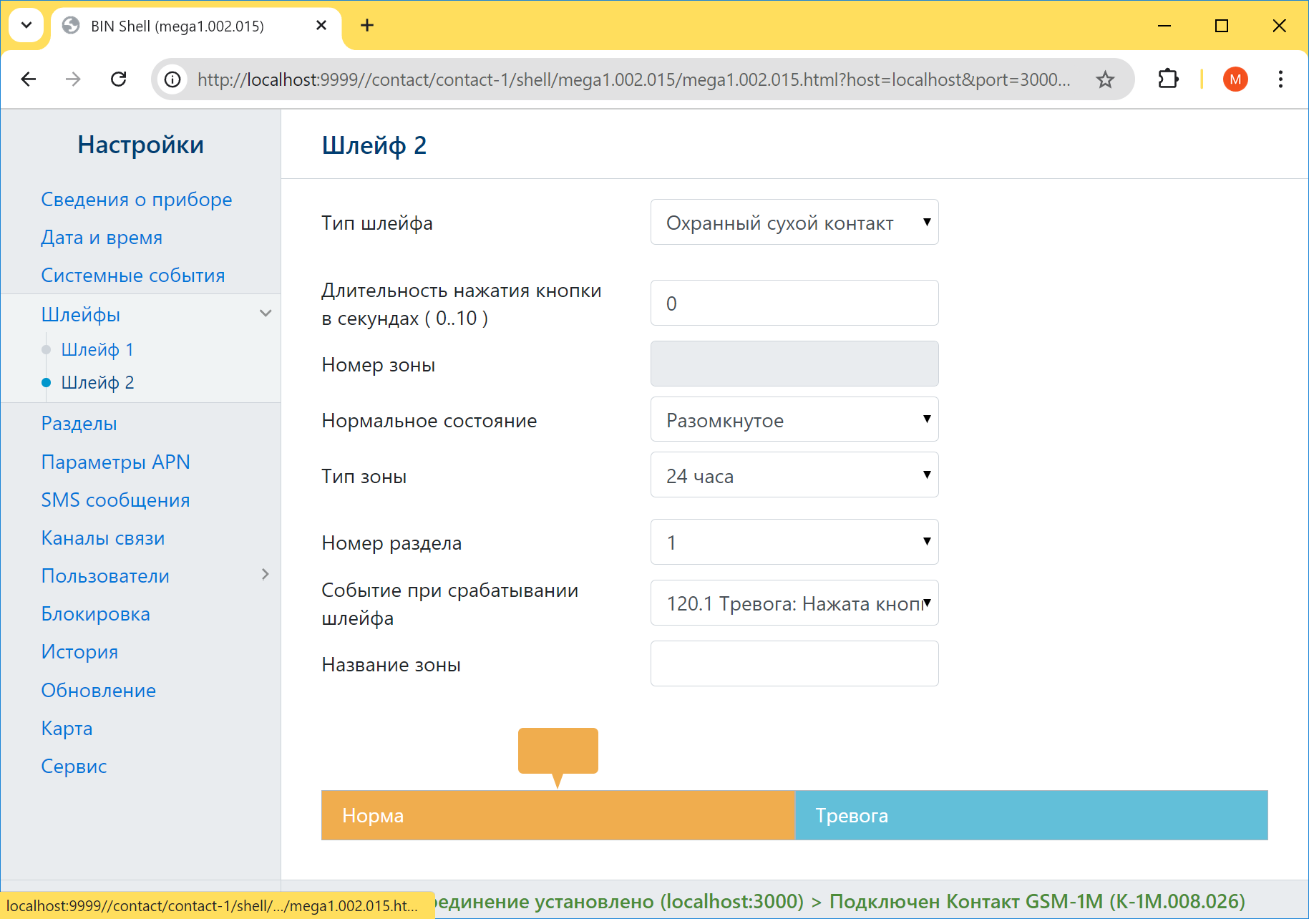Reload the current page
This screenshot has width=1309, height=919.
pyautogui.click(x=119, y=79)
